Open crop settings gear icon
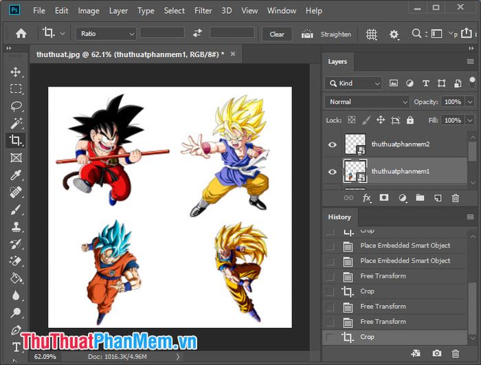The width and height of the screenshot is (481, 365). (x=394, y=34)
